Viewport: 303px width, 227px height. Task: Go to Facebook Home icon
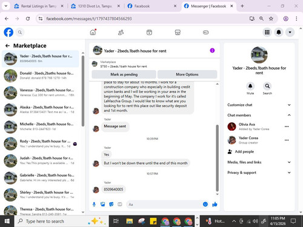coord(93,32)
